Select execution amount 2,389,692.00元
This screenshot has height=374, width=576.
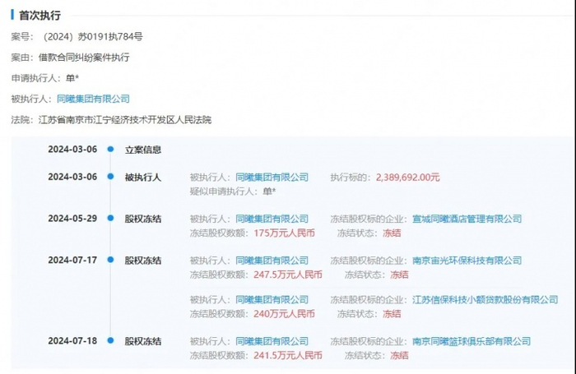click(x=408, y=178)
